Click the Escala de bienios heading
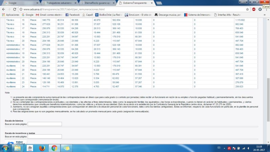Screen dimensions: 270x152 [14, 121]
